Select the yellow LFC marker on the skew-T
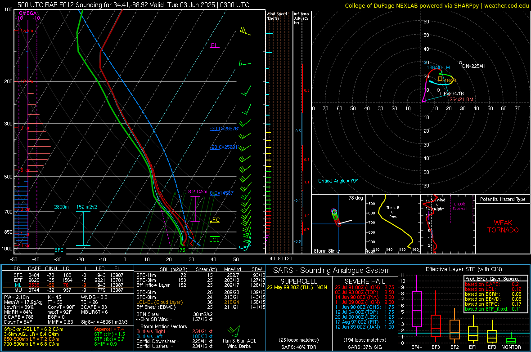The width and height of the screenshot is (531, 352). coord(215,220)
